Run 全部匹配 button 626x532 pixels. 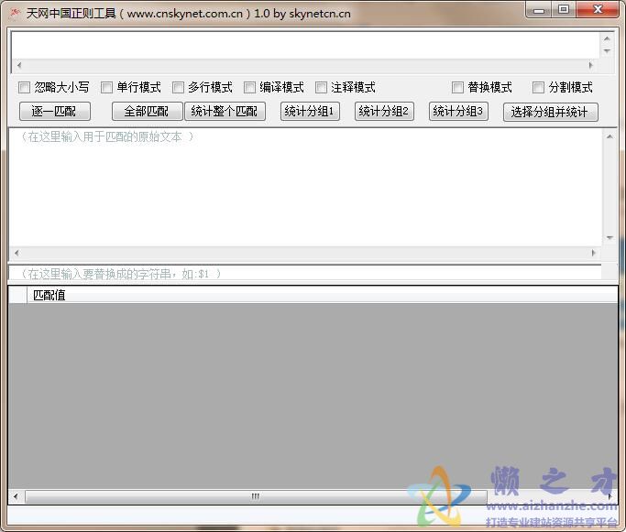(x=147, y=112)
